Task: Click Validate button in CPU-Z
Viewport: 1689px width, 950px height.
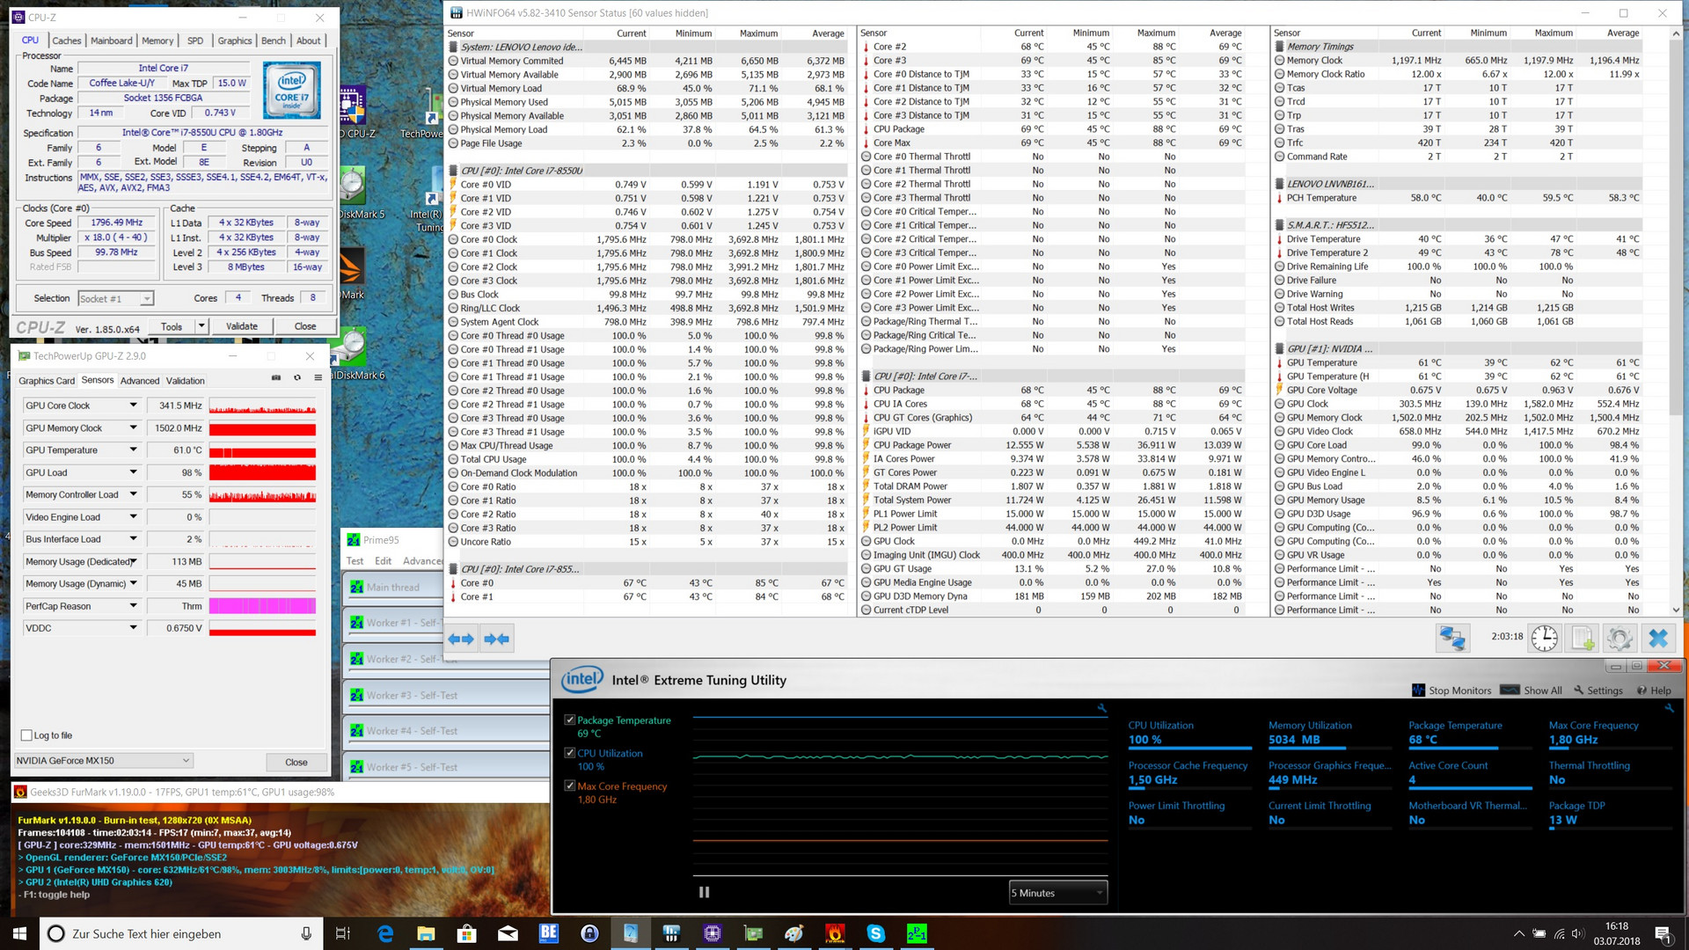Action: point(242,326)
